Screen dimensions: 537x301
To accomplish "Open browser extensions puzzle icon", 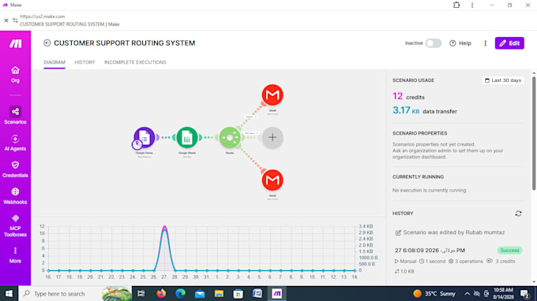I will (456, 5).
